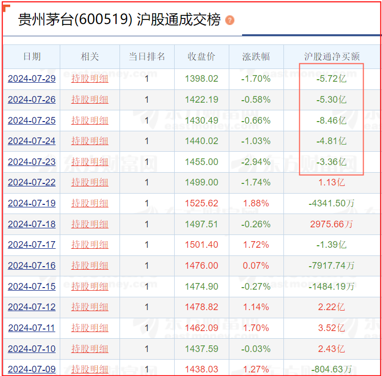The width and height of the screenshot is (382, 376).
Task: Click the 收盘价 column header
Action: (x=202, y=57)
